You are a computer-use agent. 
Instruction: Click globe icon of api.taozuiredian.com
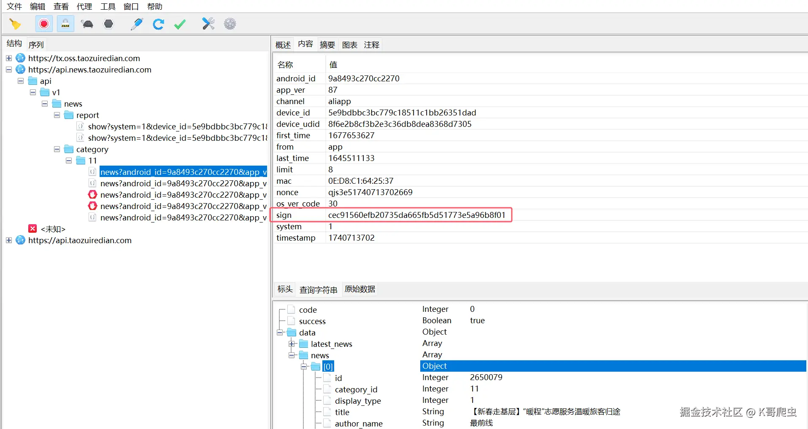(x=20, y=240)
